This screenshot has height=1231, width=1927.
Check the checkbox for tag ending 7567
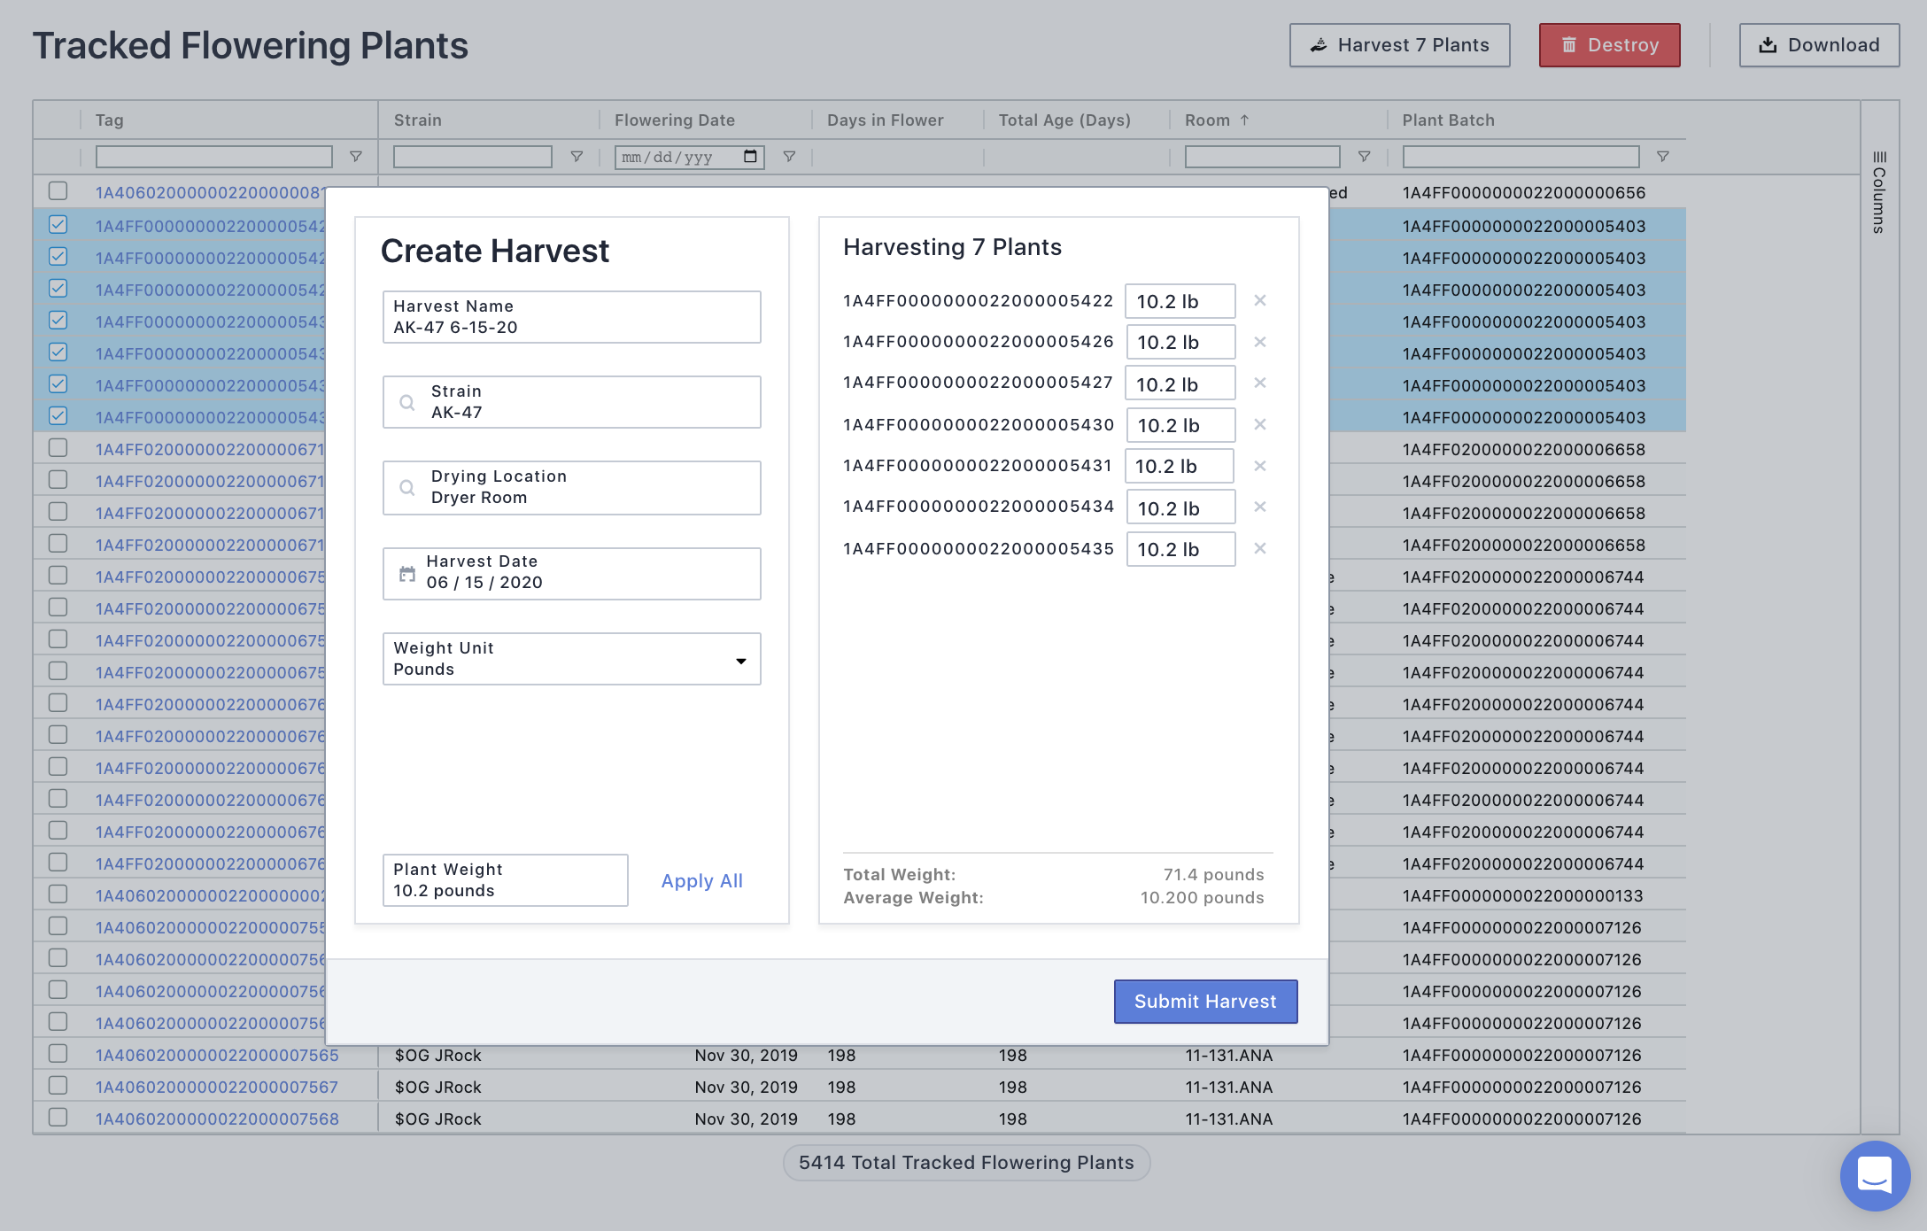click(x=58, y=1086)
